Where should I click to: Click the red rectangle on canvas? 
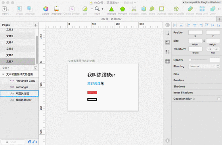tap(92, 93)
